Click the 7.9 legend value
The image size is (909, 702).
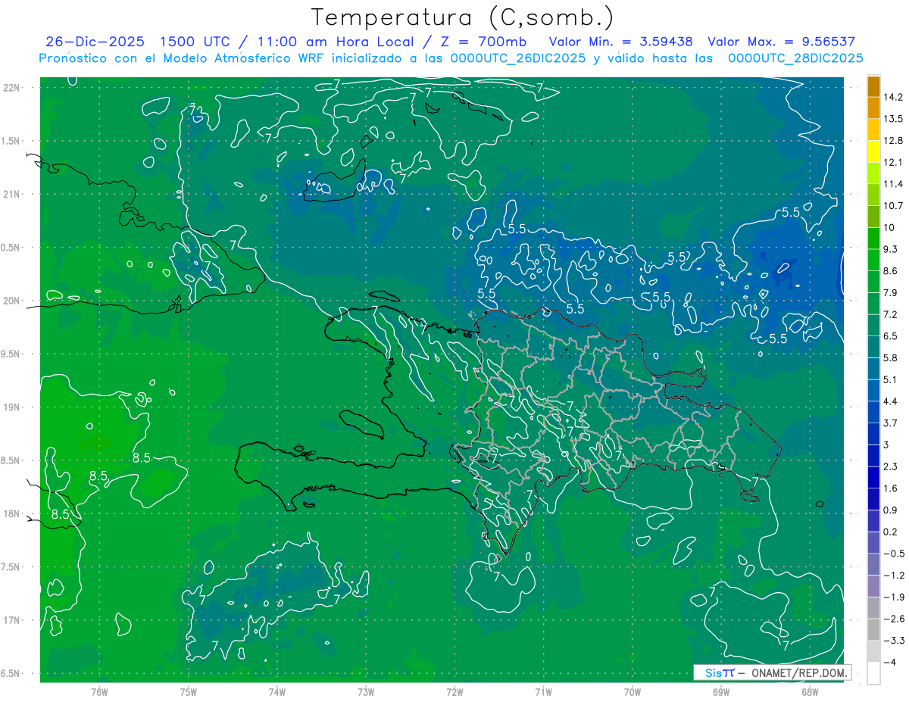pos(891,293)
